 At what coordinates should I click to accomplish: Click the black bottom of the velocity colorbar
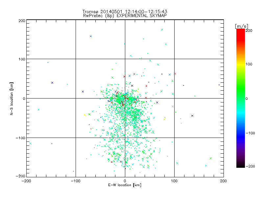241,166
